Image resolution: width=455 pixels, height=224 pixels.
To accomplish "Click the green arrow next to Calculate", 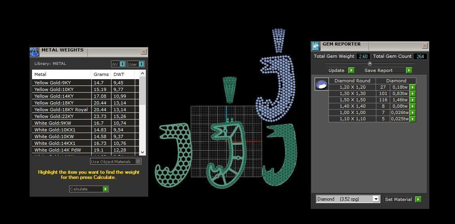I will [105, 189].
